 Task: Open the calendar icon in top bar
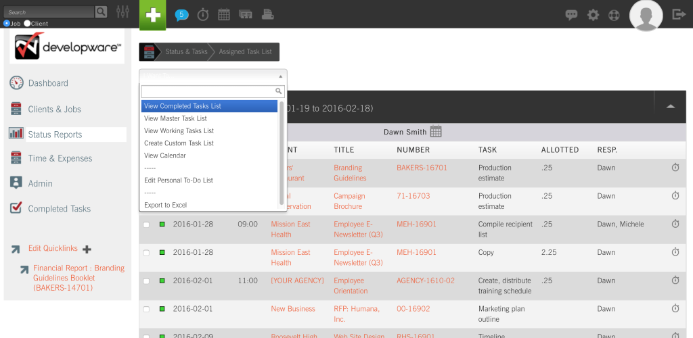coord(224,15)
